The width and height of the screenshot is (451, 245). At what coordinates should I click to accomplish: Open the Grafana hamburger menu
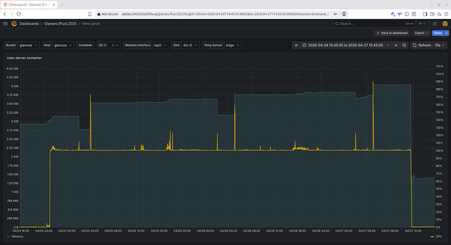coord(5,24)
